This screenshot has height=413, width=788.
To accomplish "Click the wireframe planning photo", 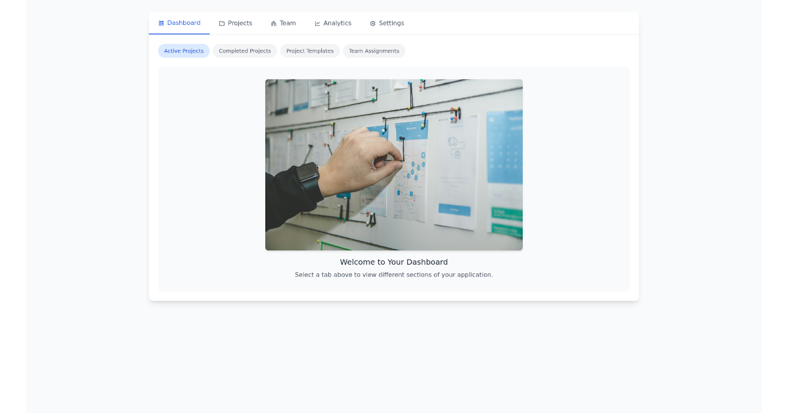I will coord(393,165).
